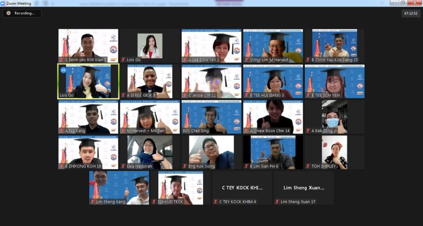
Task: Click the Zoom logo in the title bar
Action: (3, 3)
